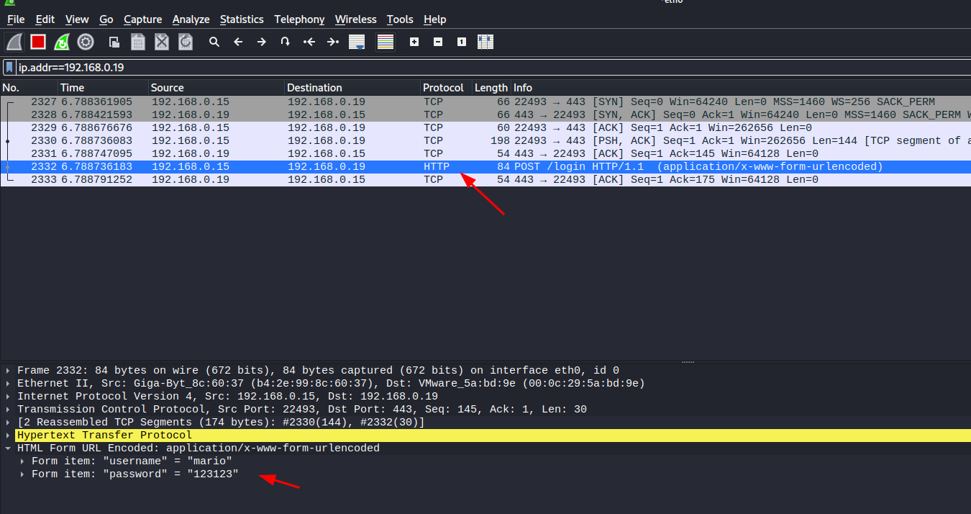Viewport: 971px width, 514px height.
Task: Expand Form item "password" = "123123"
Action: pyautogui.click(x=22, y=474)
